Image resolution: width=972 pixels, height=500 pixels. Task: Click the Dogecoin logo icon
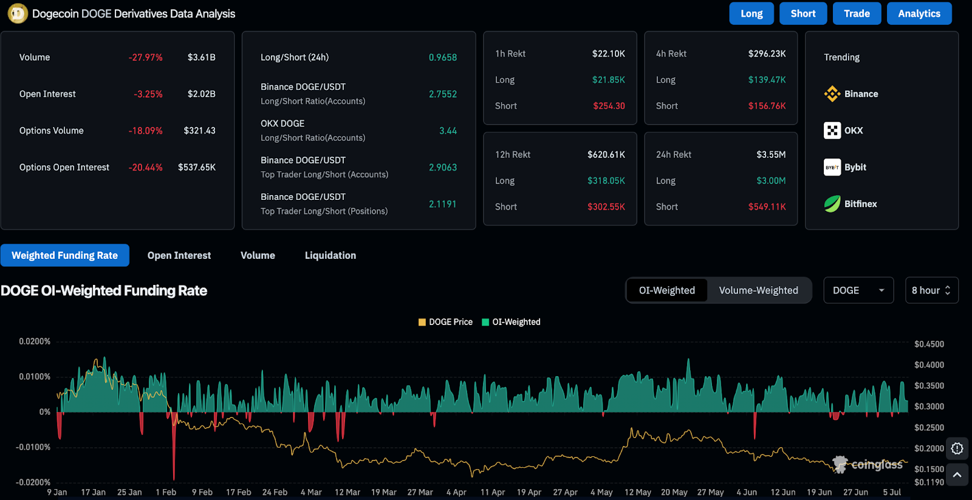coord(18,13)
